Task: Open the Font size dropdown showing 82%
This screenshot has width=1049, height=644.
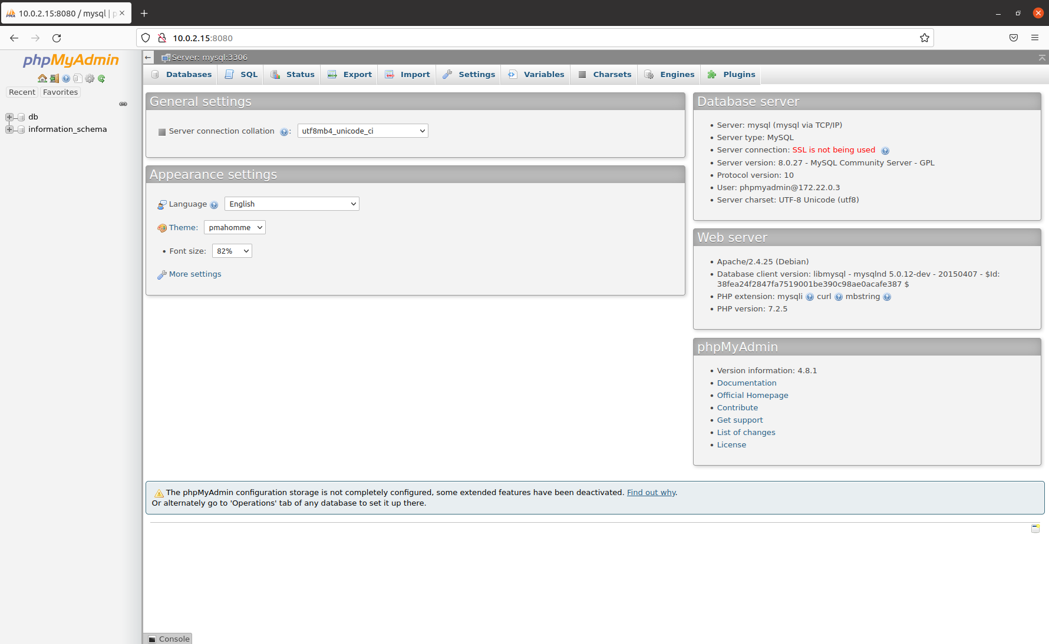Action: [x=232, y=251]
